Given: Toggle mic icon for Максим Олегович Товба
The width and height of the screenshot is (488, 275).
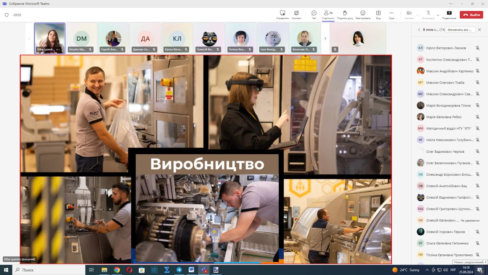Looking at the screenshot, I should pyautogui.click(x=477, y=82).
